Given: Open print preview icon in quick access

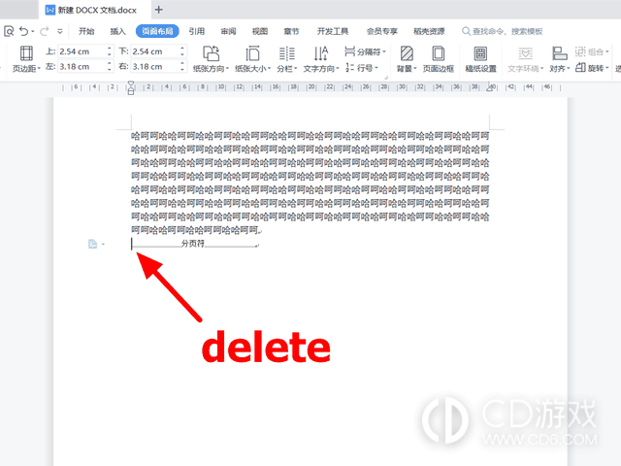Looking at the screenshot, I should coord(8,31).
